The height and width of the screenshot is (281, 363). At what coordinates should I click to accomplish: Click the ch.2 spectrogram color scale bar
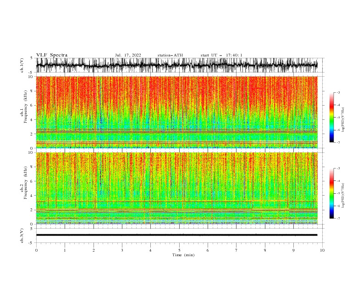(x=331, y=193)
